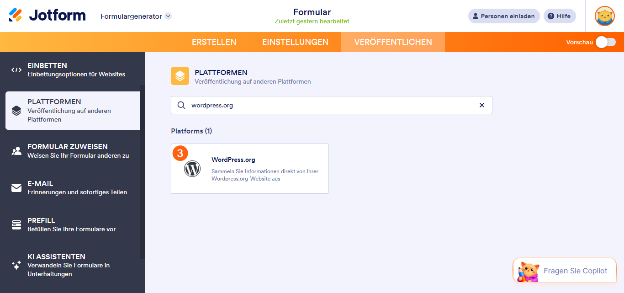This screenshot has height=293, width=624.
Task: Click the Personen einladen button
Action: [504, 16]
